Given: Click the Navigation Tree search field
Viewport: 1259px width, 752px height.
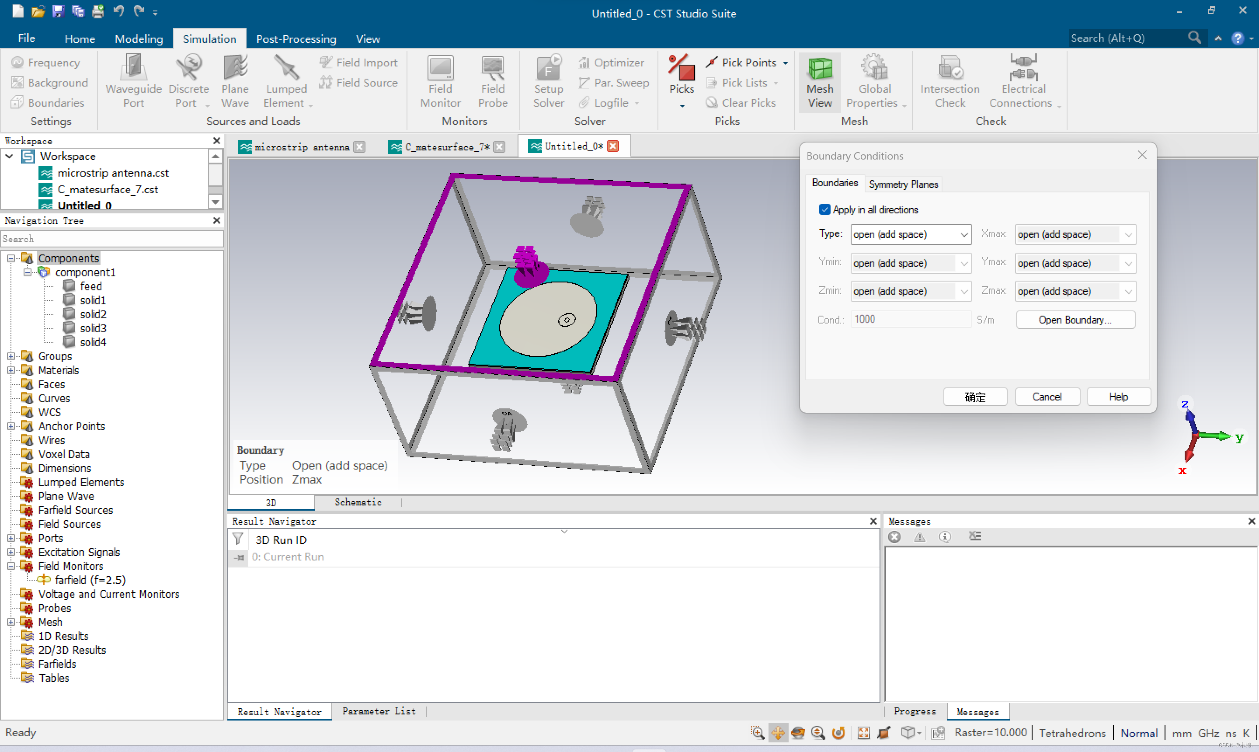Looking at the screenshot, I should [x=111, y=239].
